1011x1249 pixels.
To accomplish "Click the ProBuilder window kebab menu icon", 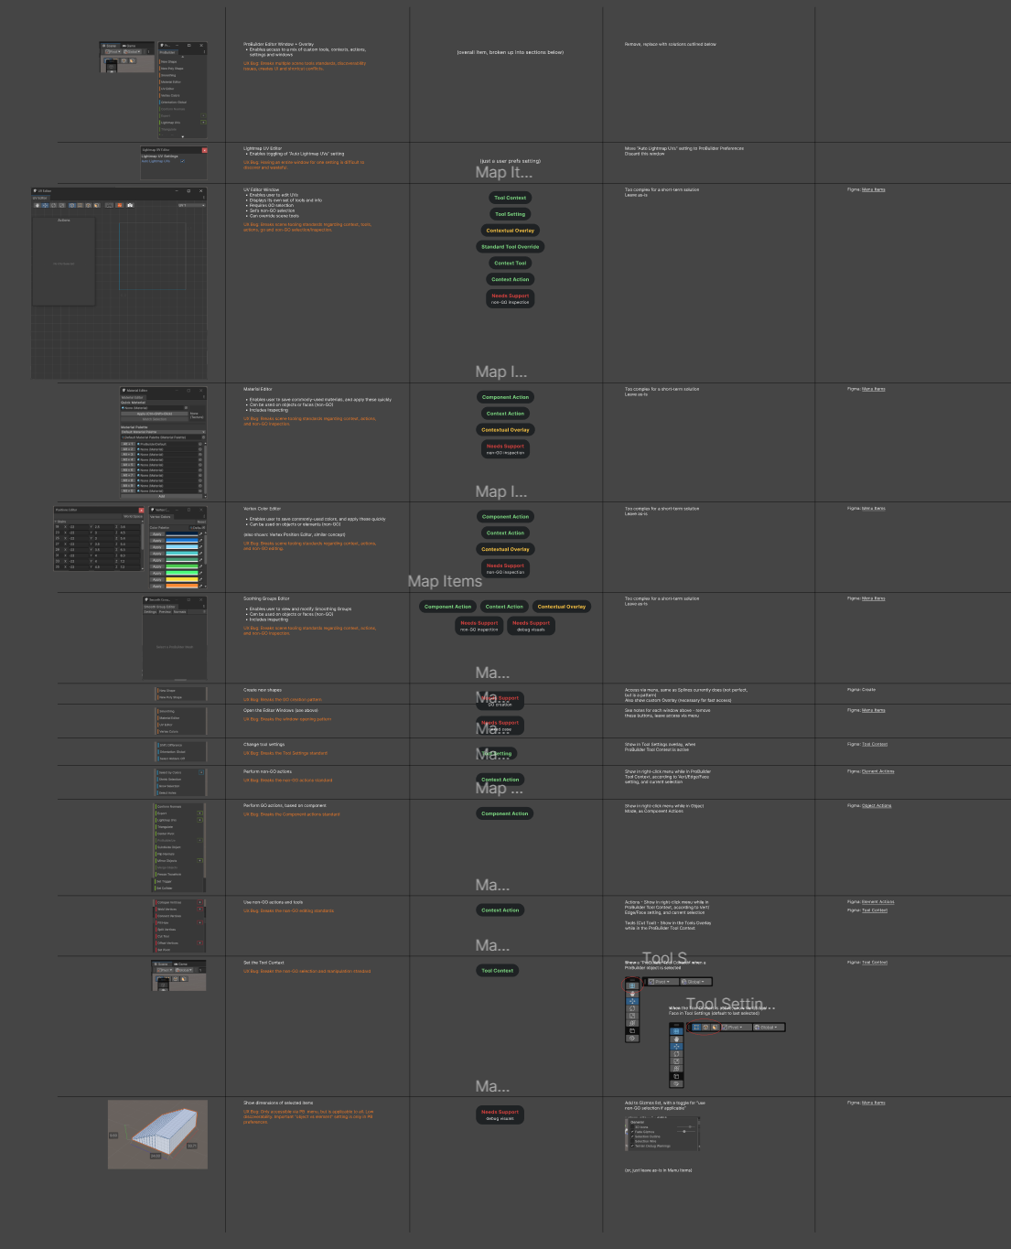I will pyautogui.click(x=204, y=52).
